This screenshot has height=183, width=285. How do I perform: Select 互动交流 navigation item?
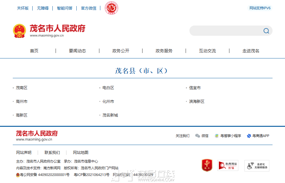(x=207, y=51)
